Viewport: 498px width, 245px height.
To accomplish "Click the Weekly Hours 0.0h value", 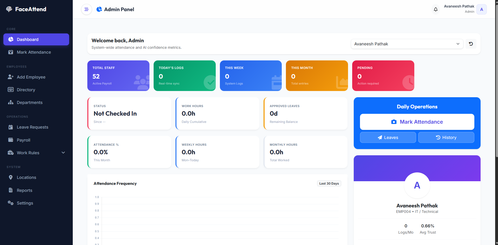I will pos(188,152).
